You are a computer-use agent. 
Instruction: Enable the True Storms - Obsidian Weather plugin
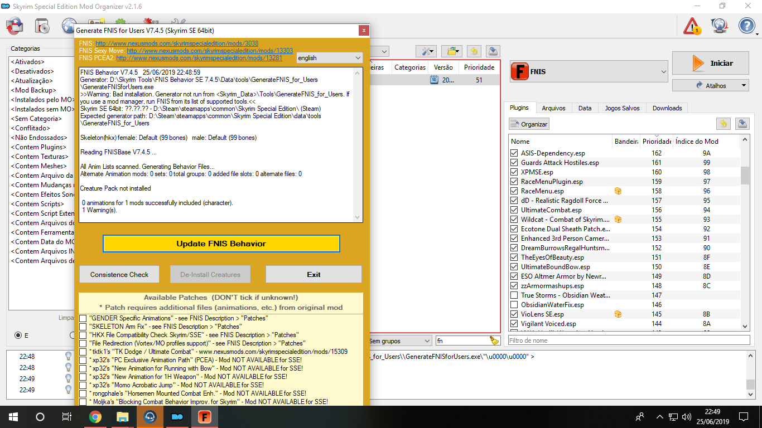coord(514,295)
